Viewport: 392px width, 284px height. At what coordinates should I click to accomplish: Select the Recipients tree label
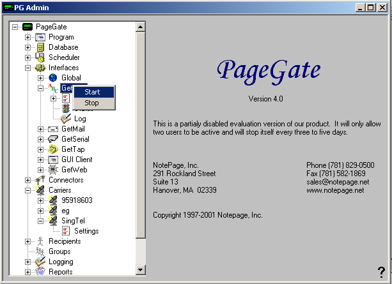[x=65, y=241]
